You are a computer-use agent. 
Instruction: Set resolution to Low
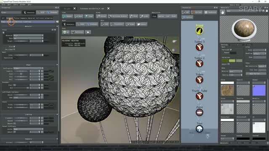(x=168, y=16)
